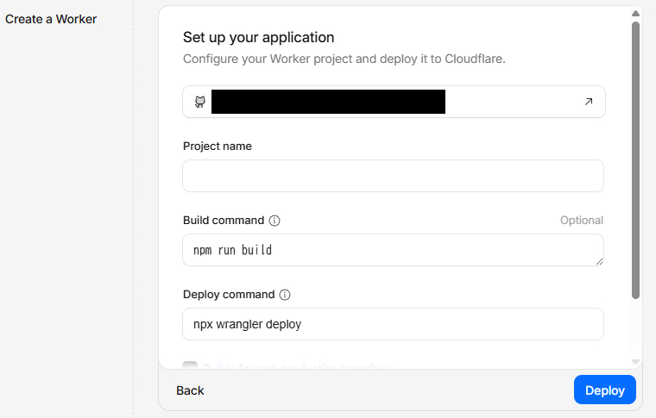Click the scrollbar down arrow
The image size is (656, 418).
636,362
